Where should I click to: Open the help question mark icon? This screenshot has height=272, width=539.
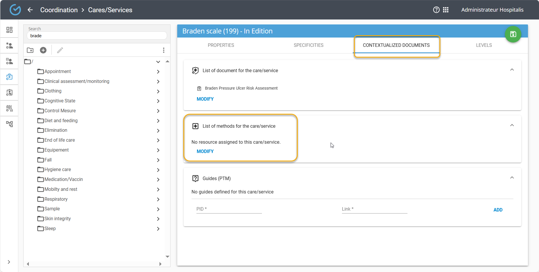click(x=436, y=10)
